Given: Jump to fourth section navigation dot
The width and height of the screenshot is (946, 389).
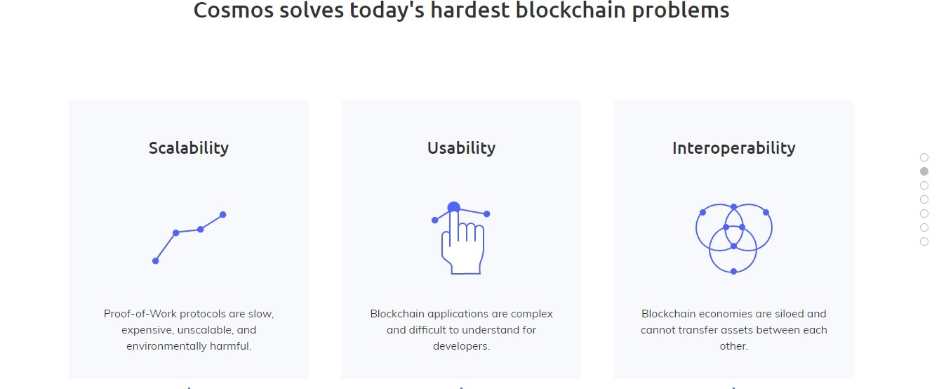Looking at the screenshot, I should (924, 199).
